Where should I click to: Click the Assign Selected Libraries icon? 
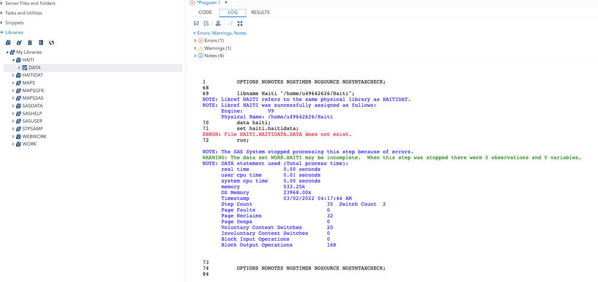click(19, 43)
